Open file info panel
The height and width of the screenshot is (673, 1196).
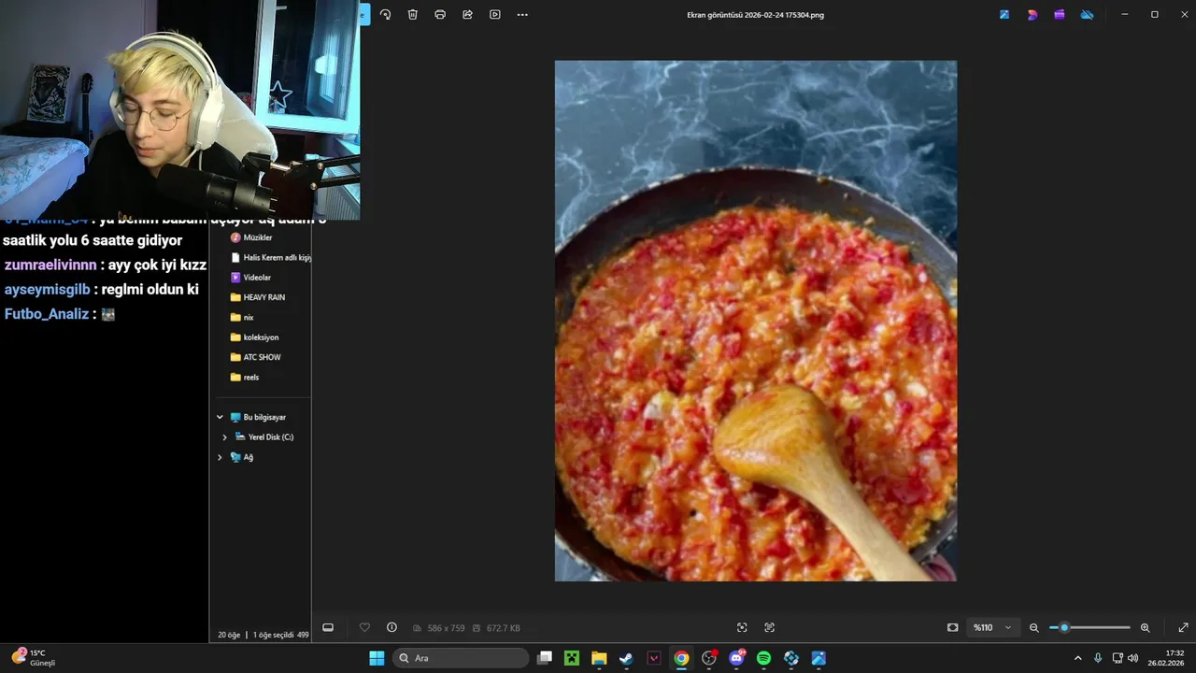[392, 627]
